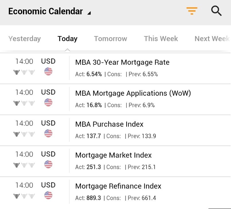The height and width of the screenshot is (209, 231).
Task: Open Mortgage Refinance Index event details
Action: (x=118, y=186)
